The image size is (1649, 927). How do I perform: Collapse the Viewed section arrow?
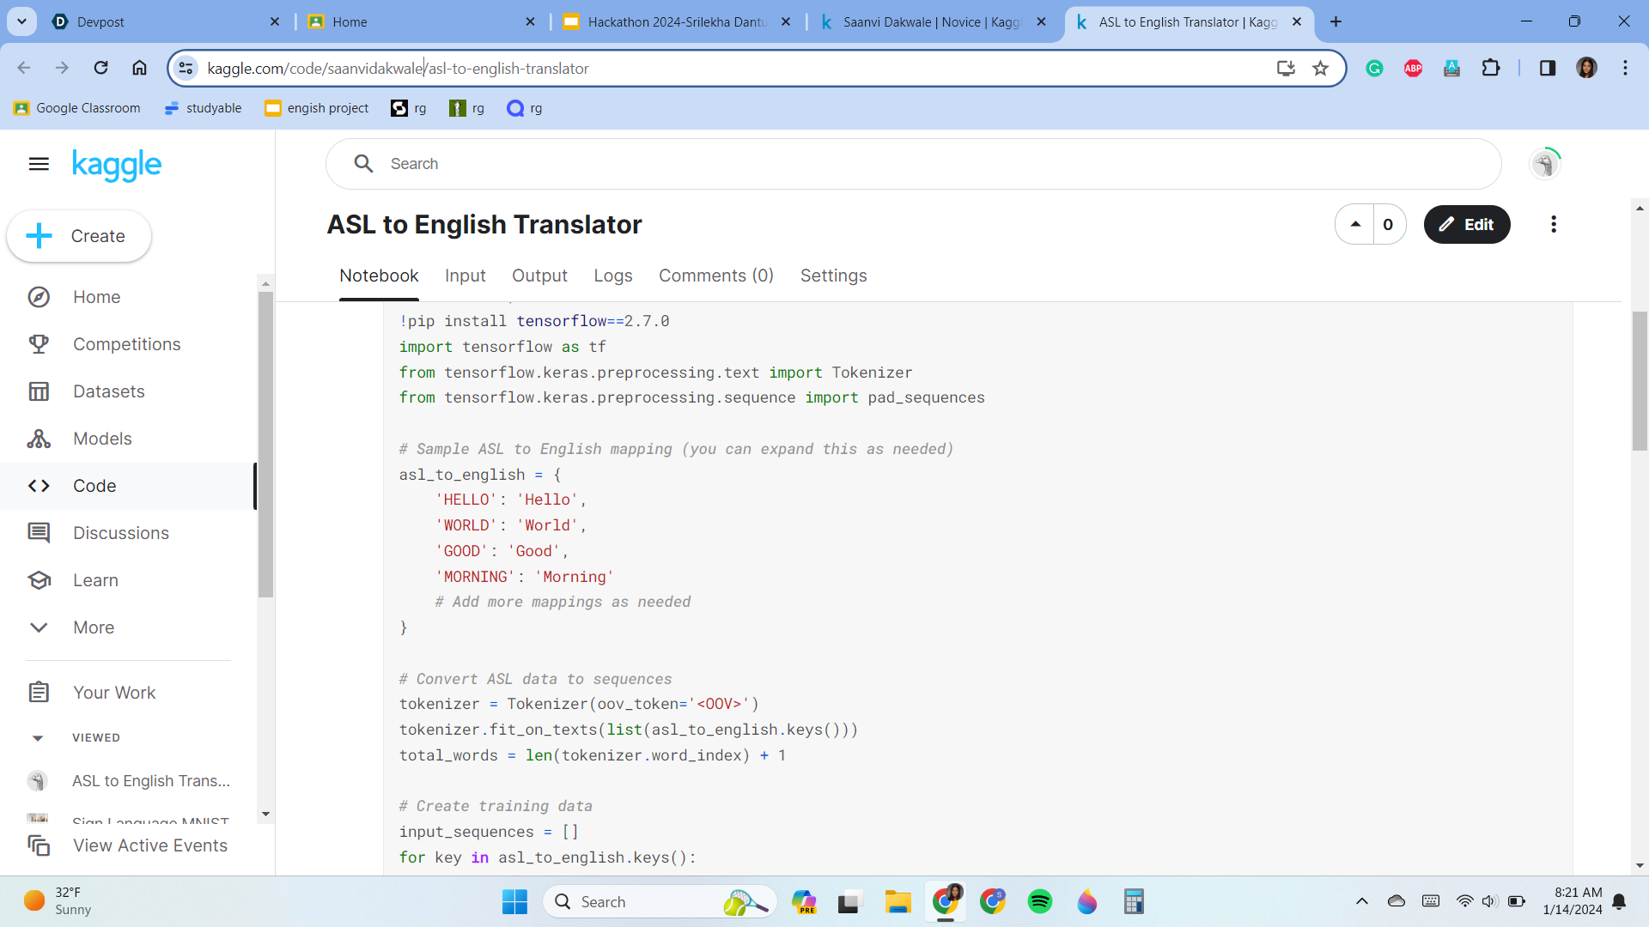[37, 738]
